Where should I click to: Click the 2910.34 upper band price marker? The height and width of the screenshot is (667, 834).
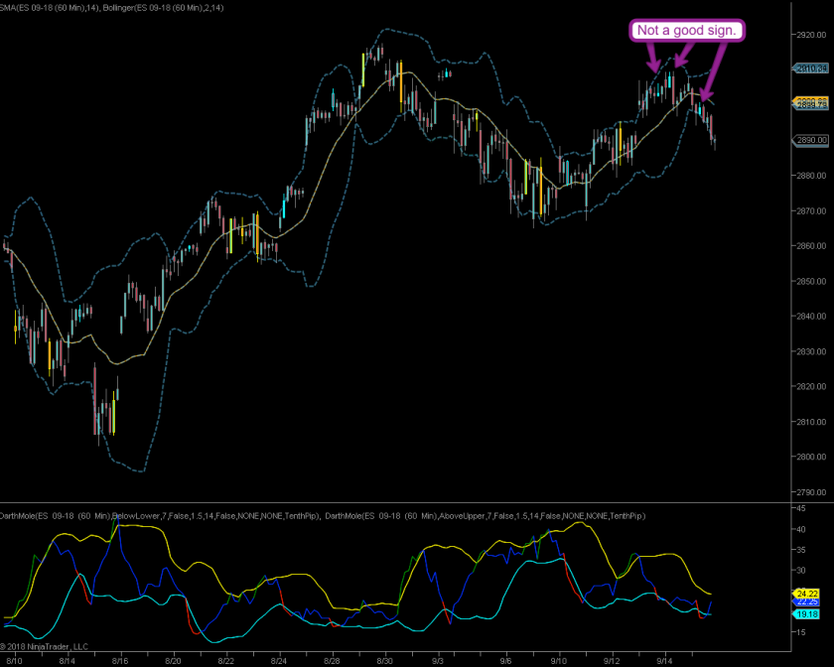(x=811, y=68)
